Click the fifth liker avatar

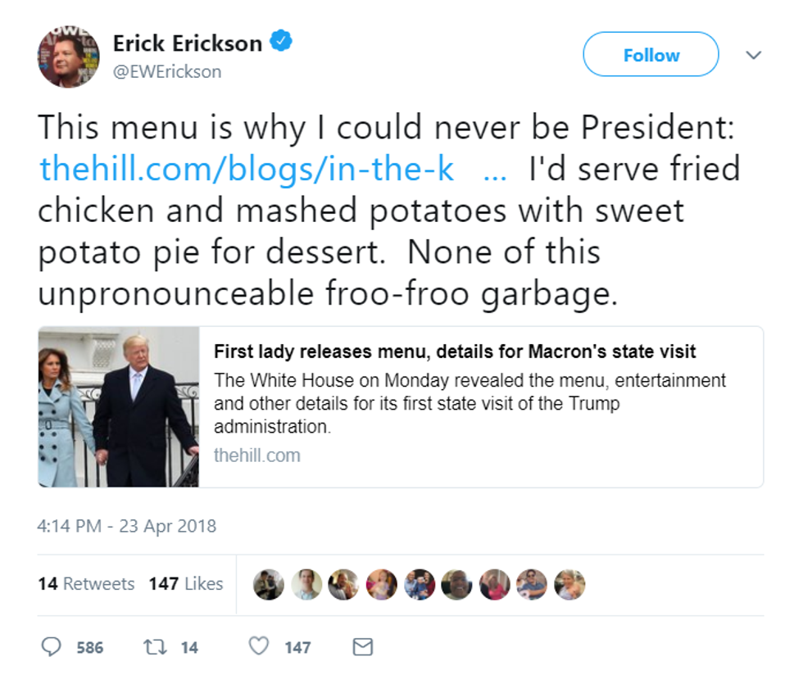tap(419, 584)
